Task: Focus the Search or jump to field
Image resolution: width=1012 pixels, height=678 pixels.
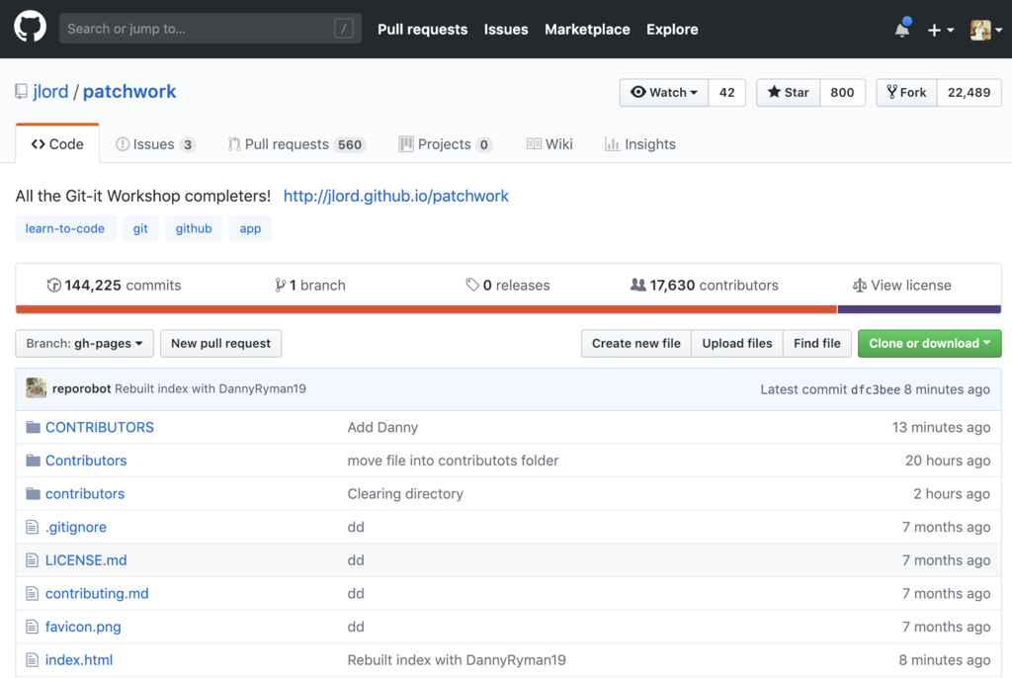Action: (210, 29)
